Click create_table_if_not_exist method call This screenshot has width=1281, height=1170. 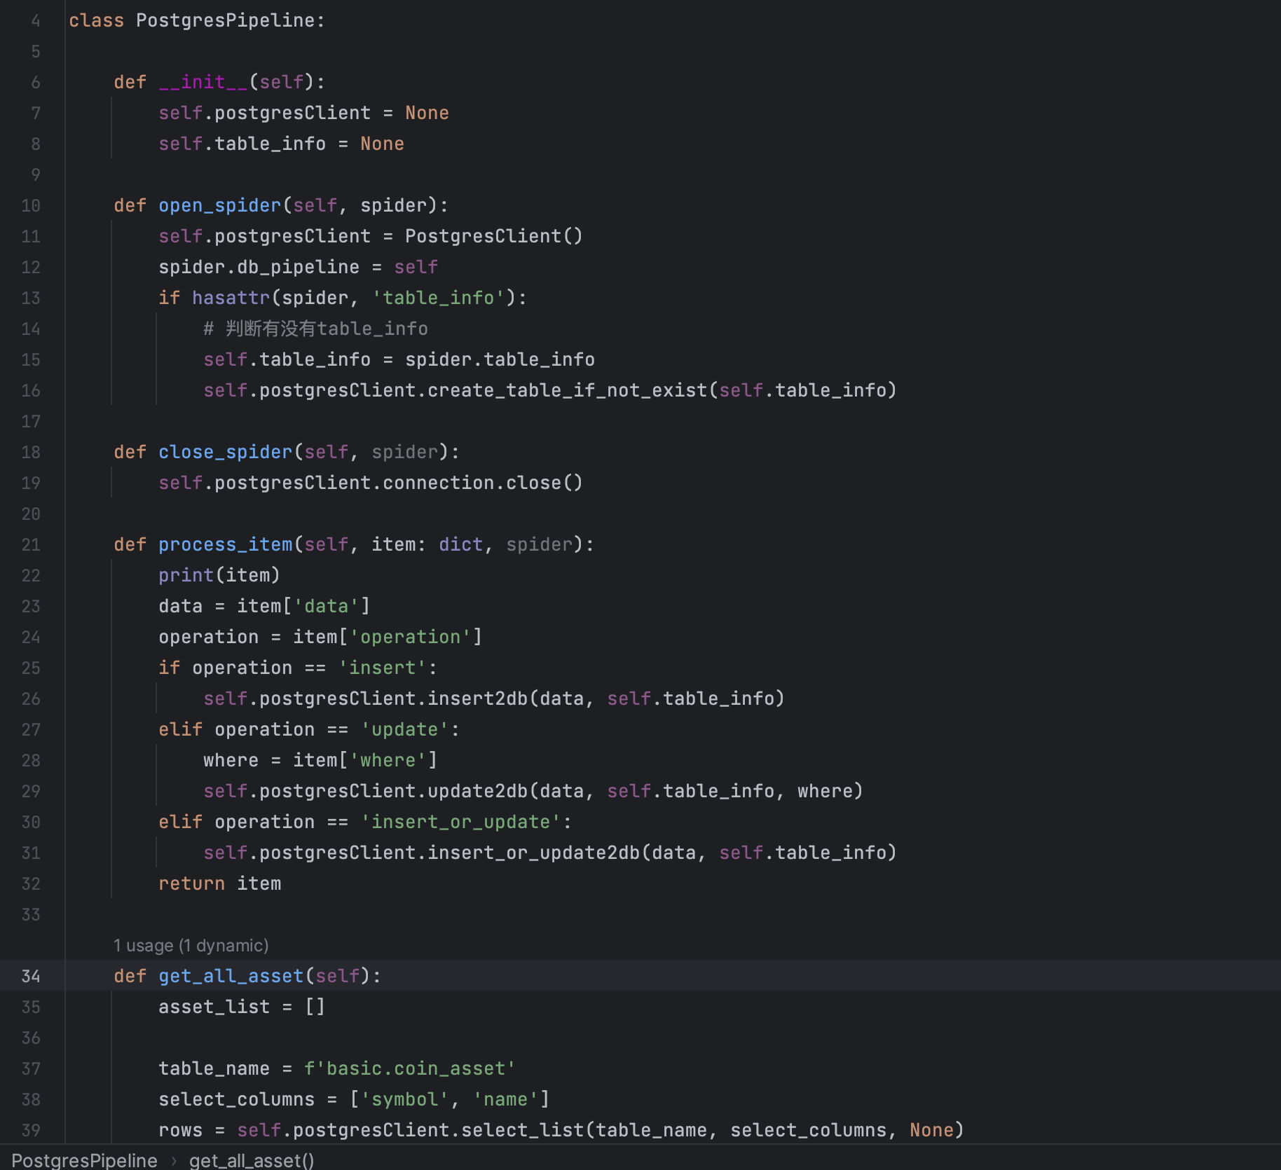[x=567, y=390]
